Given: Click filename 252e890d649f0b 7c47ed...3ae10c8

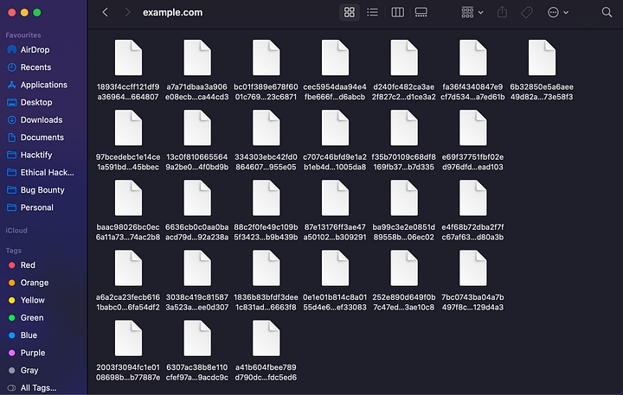Looking at the screenshot, I should pos(404,303).
